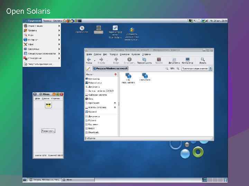Expand the Игры submenu
249x186 pixels.
42,35
